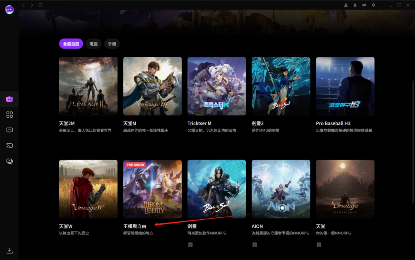
Task: Go back with the back arrow
Action: click(23, 5)
